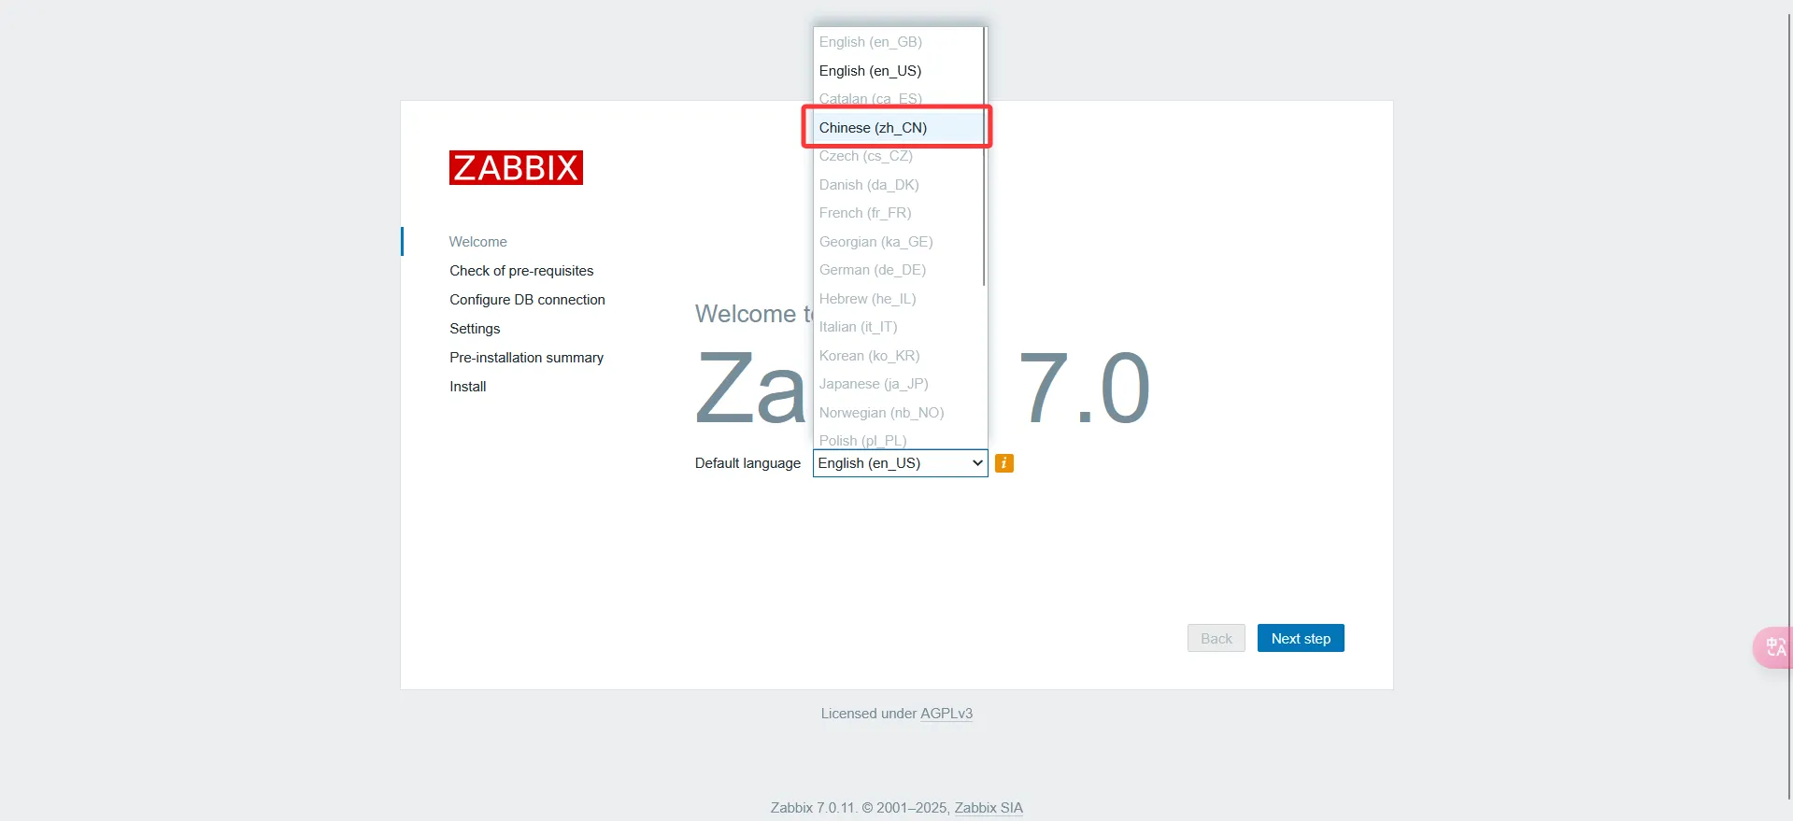Screen dimensions: 1793x821
Task: Select English (en_US) option
Action: click(x=898, y=71)
